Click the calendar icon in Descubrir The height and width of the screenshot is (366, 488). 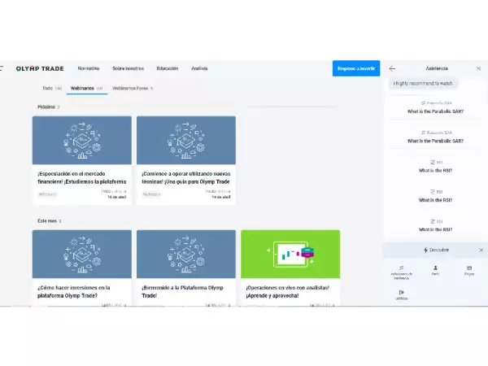click(468, 268)
